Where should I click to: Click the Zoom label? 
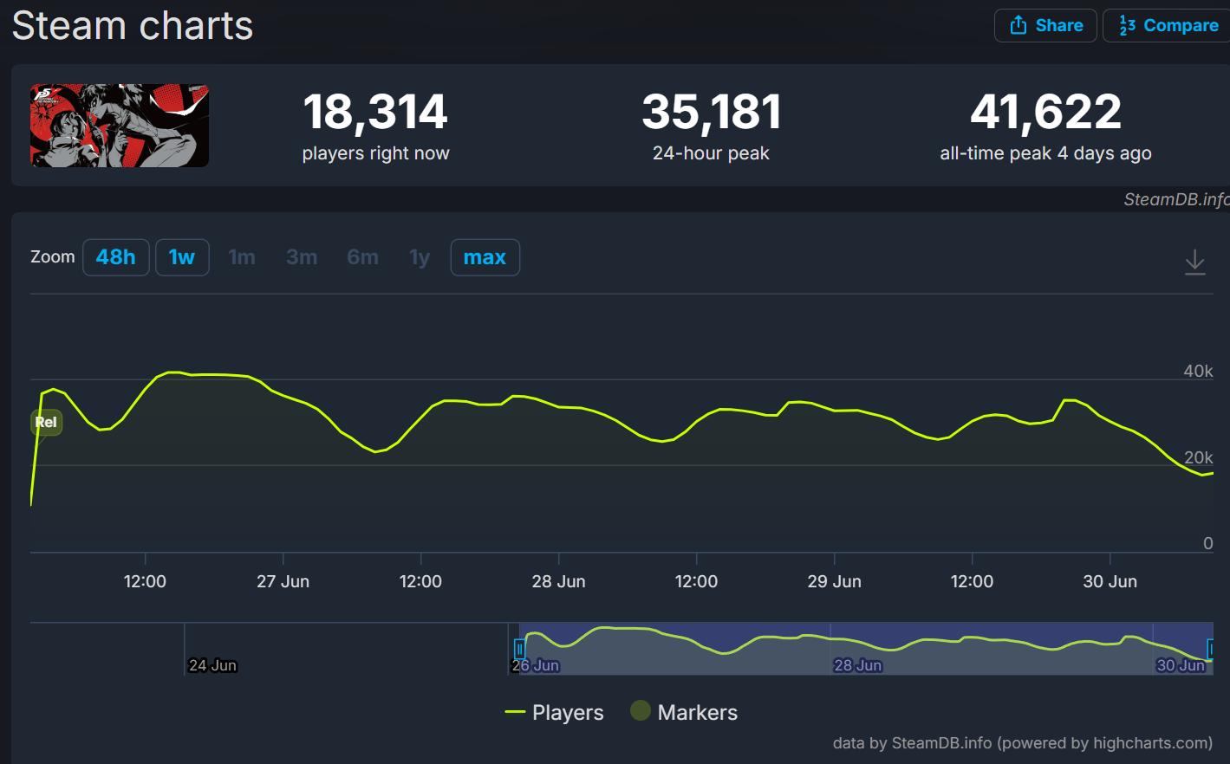click(x=53, y=256)
